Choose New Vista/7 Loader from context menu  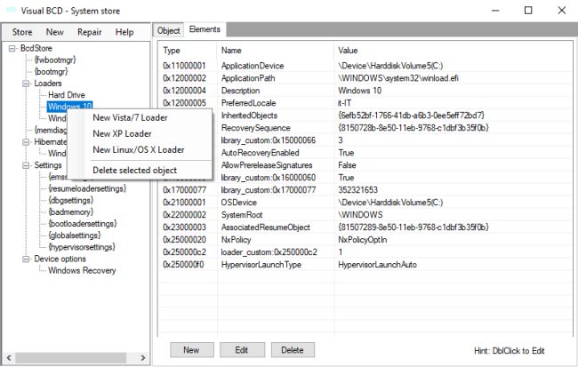(130, 118)
